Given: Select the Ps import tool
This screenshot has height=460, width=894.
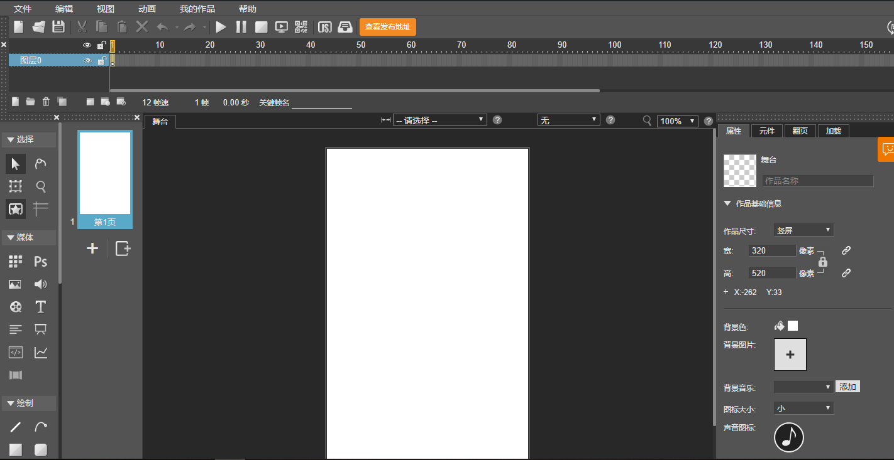Looking at the screenshot, I should point(41,262).
